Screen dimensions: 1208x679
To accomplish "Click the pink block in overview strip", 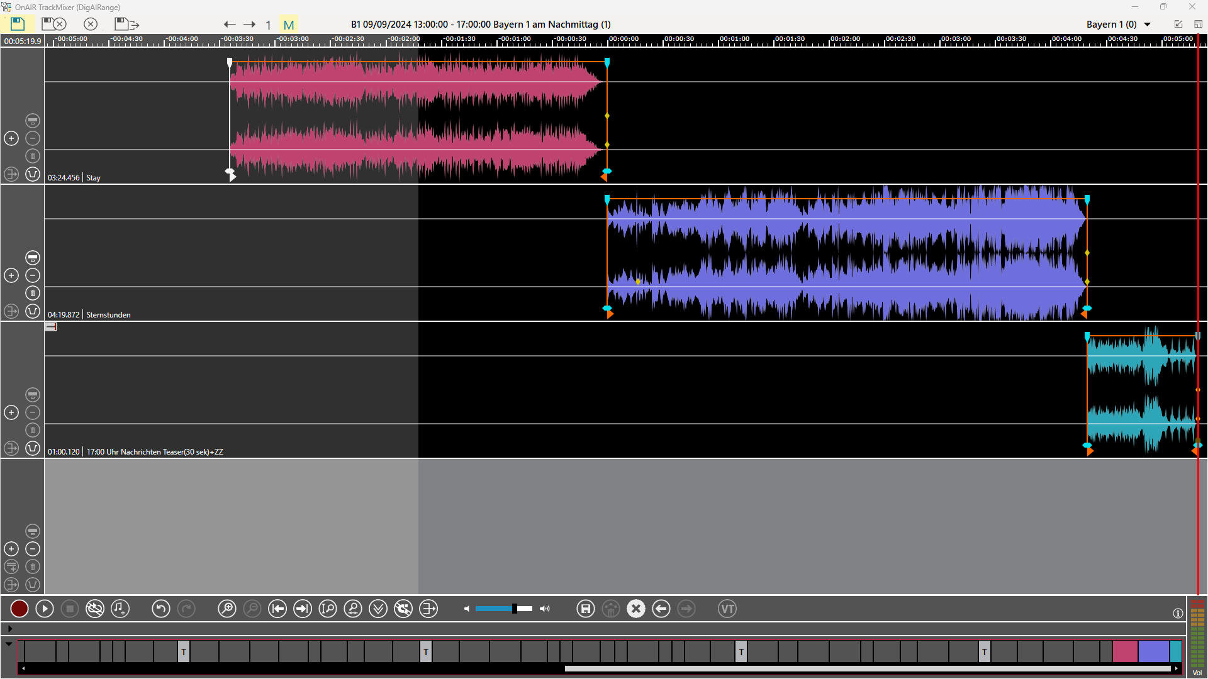I will tap(1124, 651).
